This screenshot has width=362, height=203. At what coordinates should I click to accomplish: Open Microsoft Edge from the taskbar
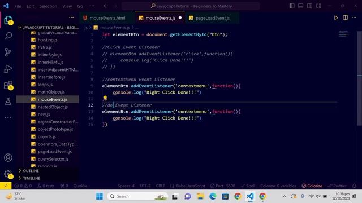coord(213,196)
